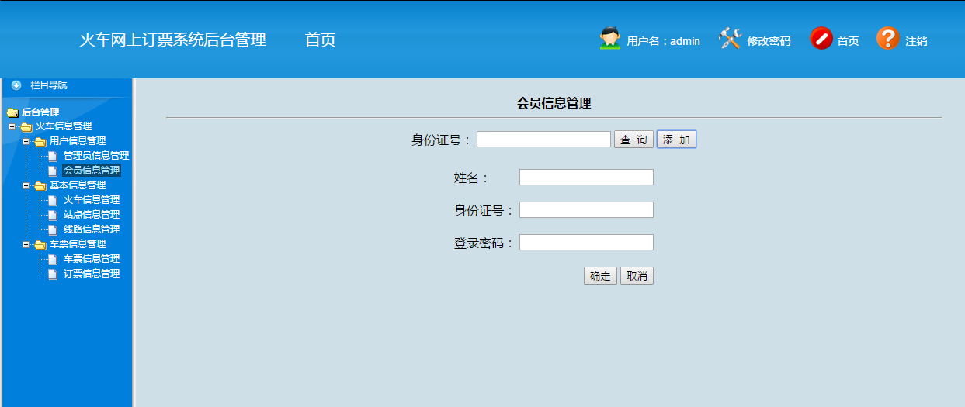Click the wrench tools icon for password change
This screenshot has width=965, height=407.
tap(730, 39)
